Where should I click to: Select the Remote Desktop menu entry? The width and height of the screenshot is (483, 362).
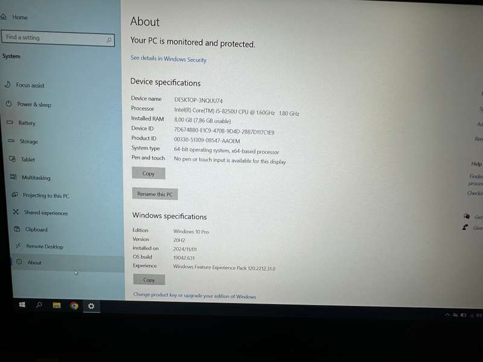45,246
